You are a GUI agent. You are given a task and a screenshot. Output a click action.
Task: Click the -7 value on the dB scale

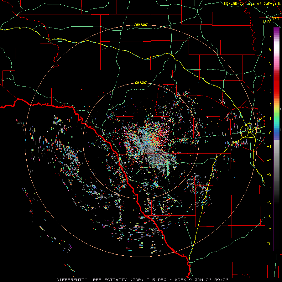269,230
